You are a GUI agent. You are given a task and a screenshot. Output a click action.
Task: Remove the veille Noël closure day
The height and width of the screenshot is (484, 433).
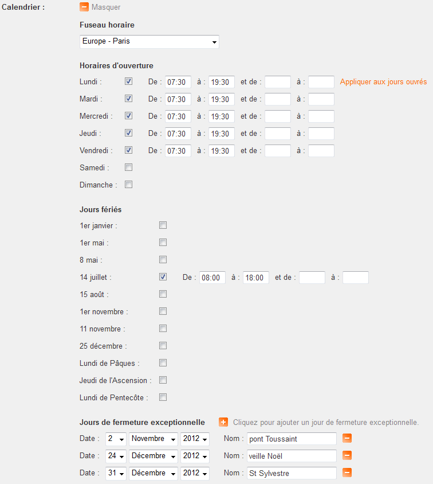(347, 456)
